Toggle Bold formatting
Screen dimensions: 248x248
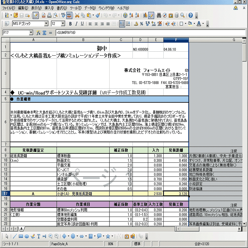coord(70,24)
